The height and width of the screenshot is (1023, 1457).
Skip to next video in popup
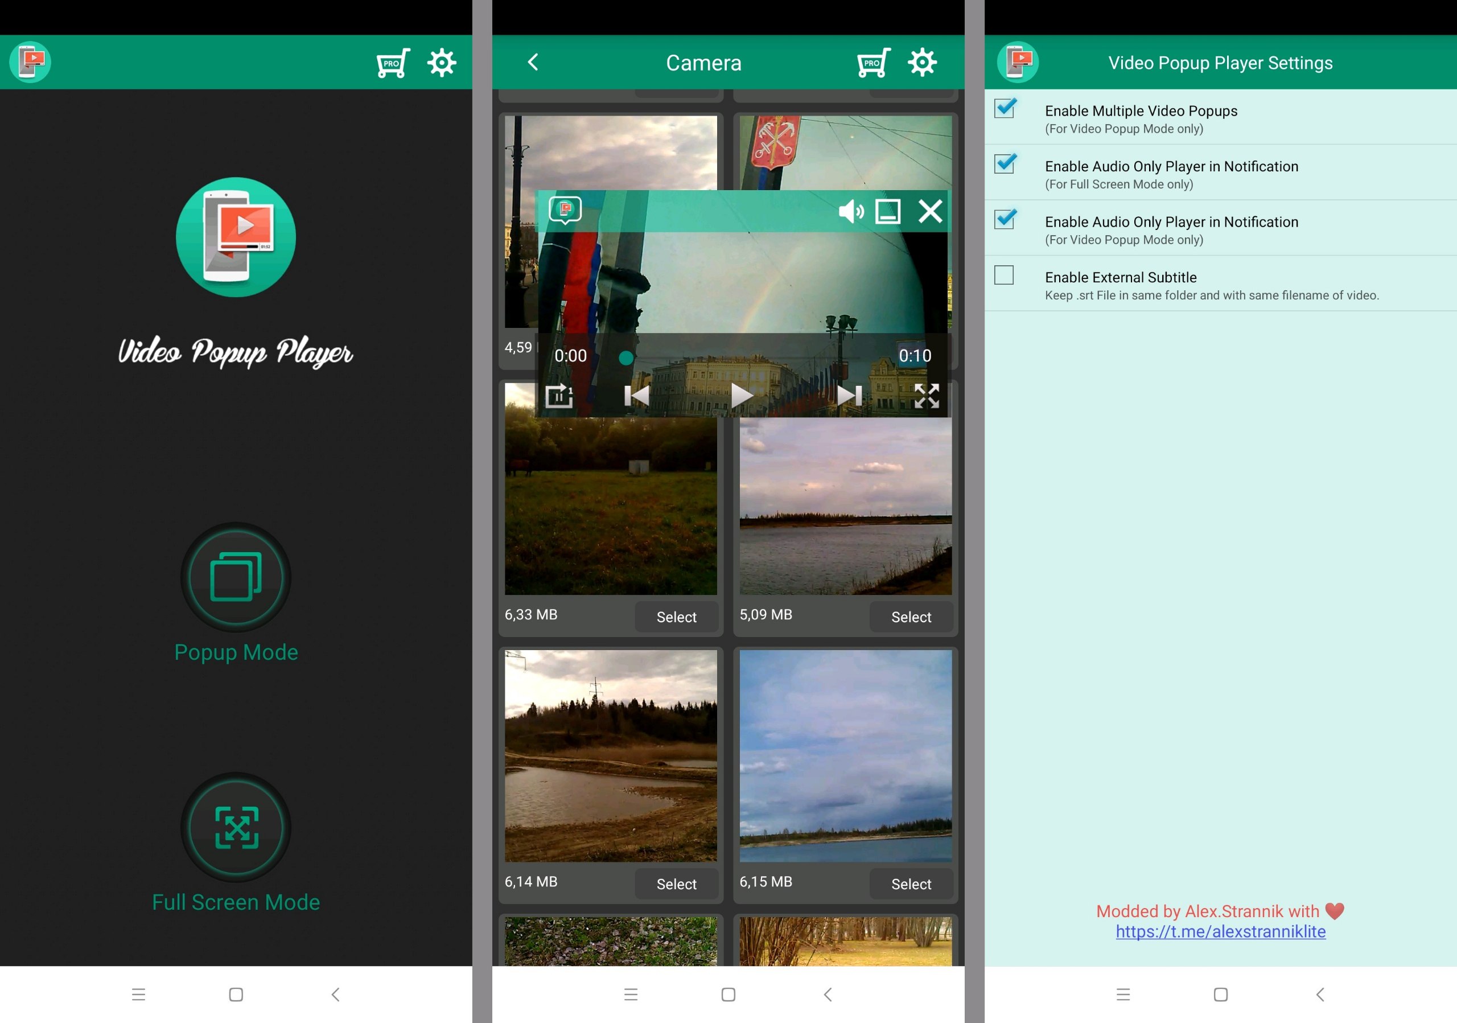point(850,396)
